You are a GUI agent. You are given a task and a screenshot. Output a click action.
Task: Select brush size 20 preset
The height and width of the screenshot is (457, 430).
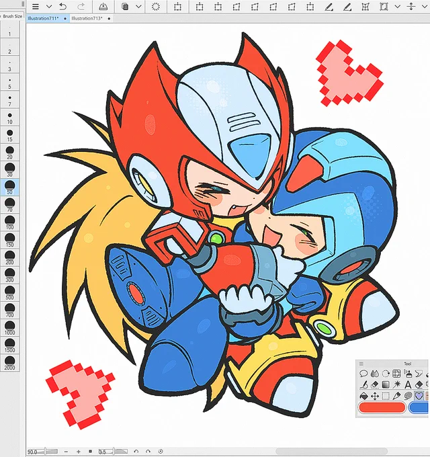[9, 152]
